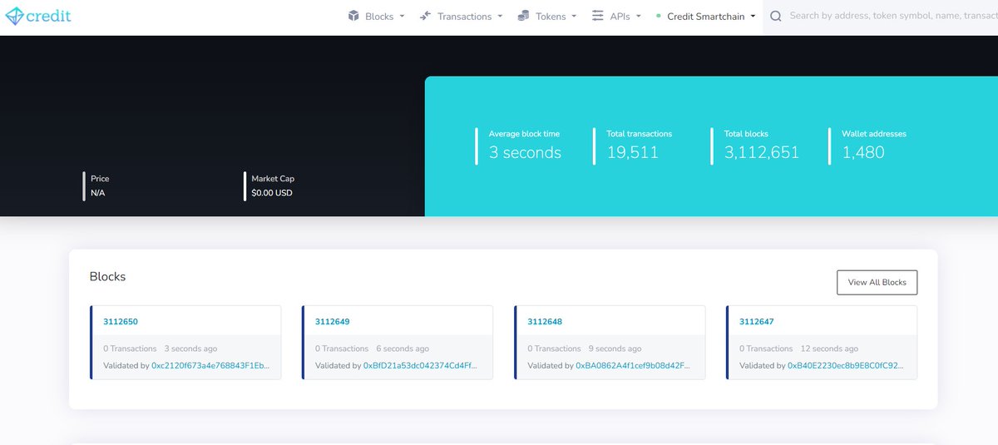Open validator address 0xBA0862A4f1cef9b08d42F
This screenshot has height=445, width=998.
(633, 365)
